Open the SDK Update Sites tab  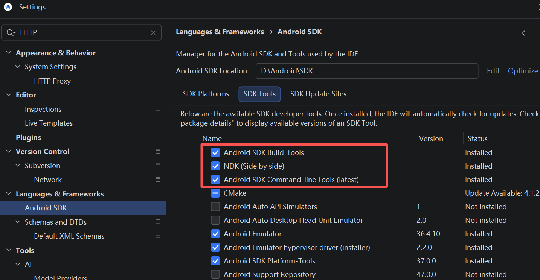(318, 94)
